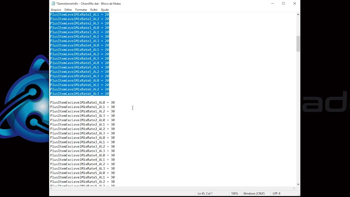The width and height of the screenshot is (350, 197).
Task: Click the vertical scrollbar up arrow
Action: [x=298, y=14]
